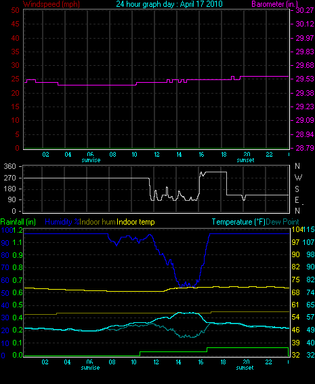Select the Indoor temp legend label
Screen dimensions: 315x384
[135, 222]
